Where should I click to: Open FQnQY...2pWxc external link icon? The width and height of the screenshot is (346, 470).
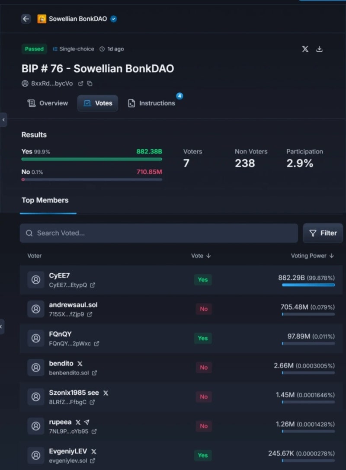(x=96, y=343)
